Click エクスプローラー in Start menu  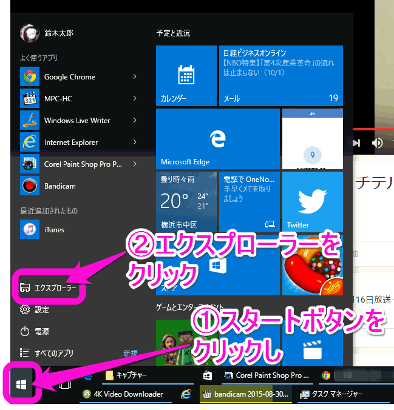[55, 287]
